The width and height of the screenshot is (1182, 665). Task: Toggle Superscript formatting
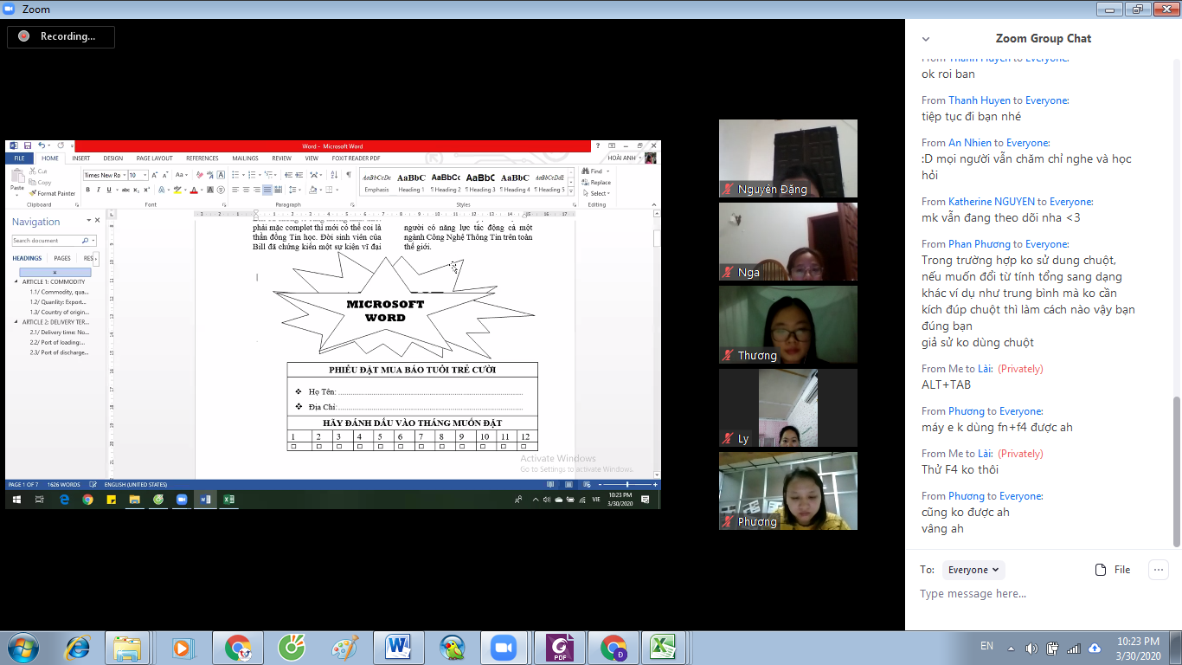[x=145, y=190]
